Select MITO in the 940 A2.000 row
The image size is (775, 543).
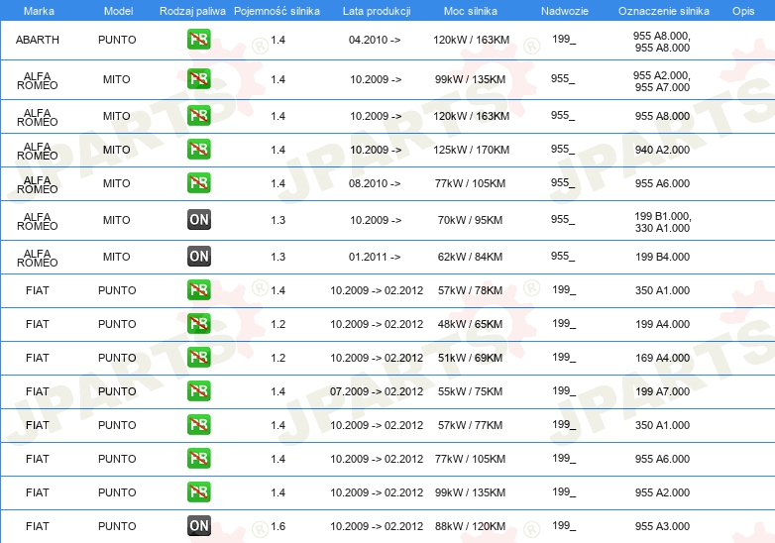(x=117, y=150)
